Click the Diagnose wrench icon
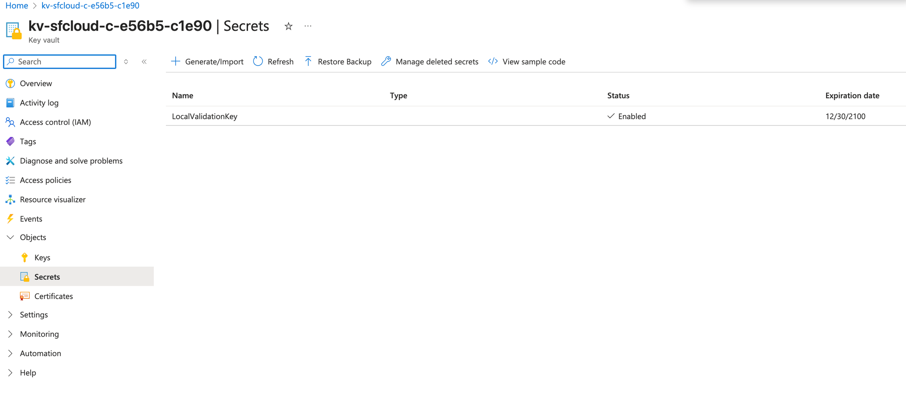Viewport: 906px width, 393px height. 10,161
